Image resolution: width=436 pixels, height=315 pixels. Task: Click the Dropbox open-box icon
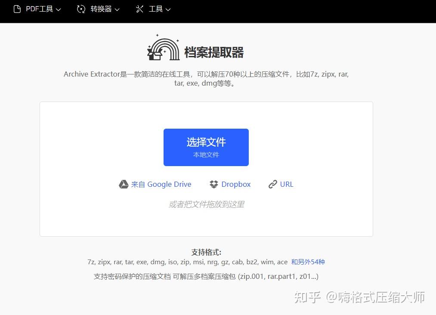coord(214,184)
